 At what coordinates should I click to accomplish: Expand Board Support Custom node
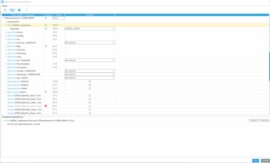(6, 92)
